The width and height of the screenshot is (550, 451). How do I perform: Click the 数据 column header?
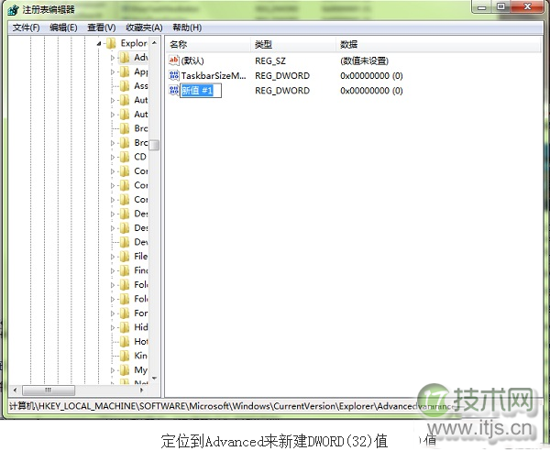click(348, 44)
